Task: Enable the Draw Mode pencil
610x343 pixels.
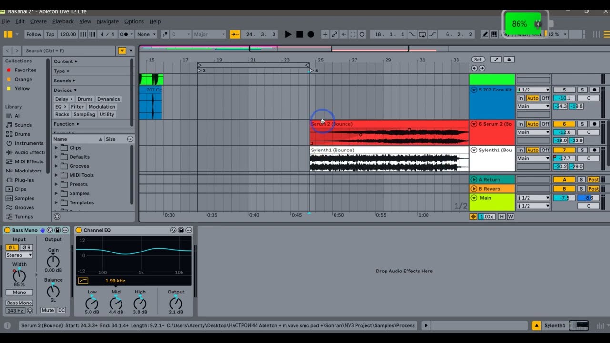Action: pyautogui.click(x=485, y=34)
